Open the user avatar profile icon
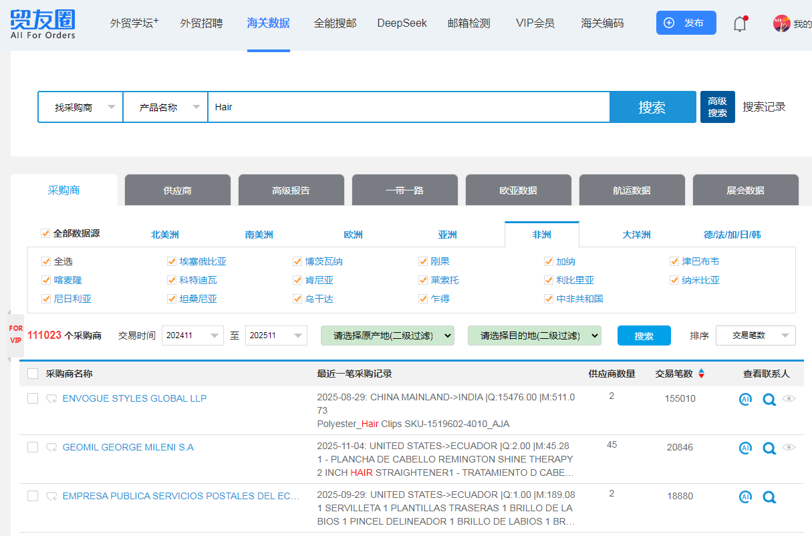This screenshot has width=812, height=536. pos(781,23)
